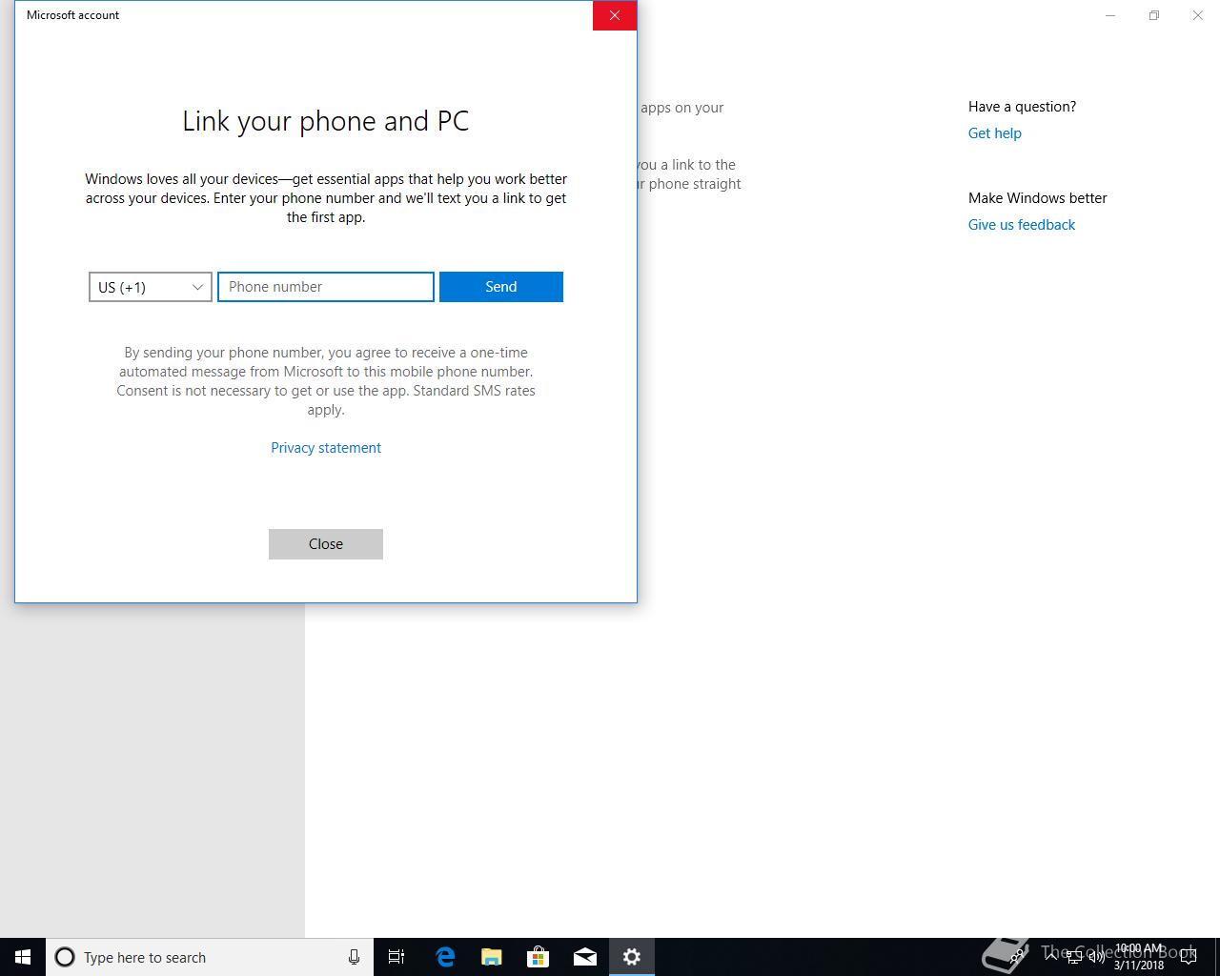Viewport: 1220px width, 976px height.
Task: Close the Microsoft account dialog with red X
Action: point(615,15)
